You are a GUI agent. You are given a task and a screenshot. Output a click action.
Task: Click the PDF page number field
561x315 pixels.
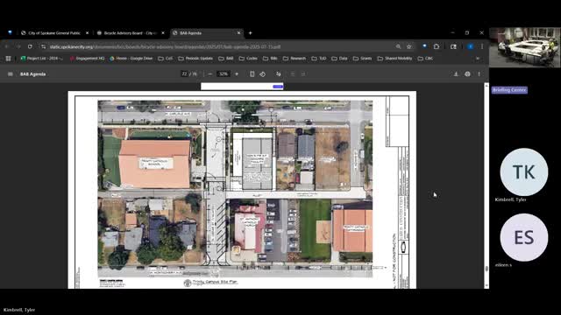pos(184,73)
